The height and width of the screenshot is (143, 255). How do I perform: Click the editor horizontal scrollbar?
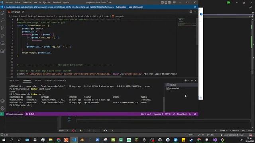pos(69,77)
